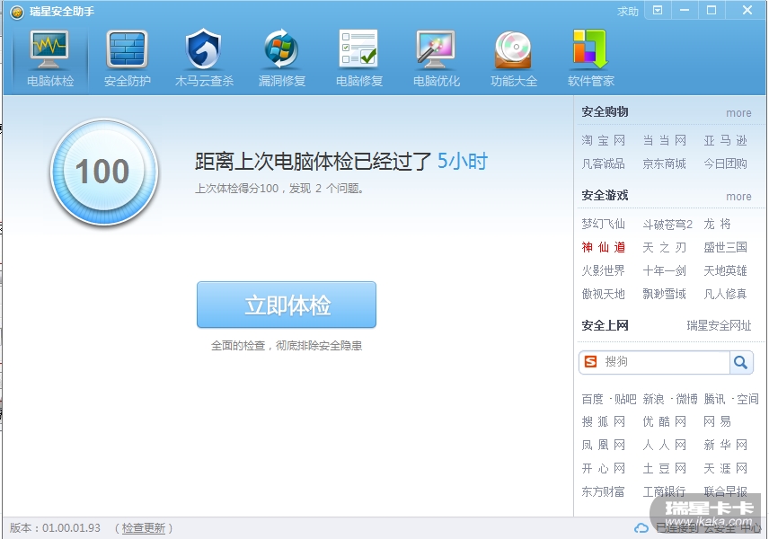Open the 土豆网 link
This screenshot has width=769, height=539.
coord(665,469)
